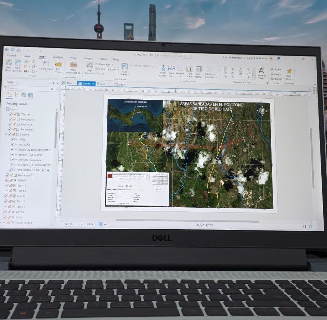The width and height of the screenshot is (327, 320).
Task: Toggle CUENCAS_HIDROGRAFICAS checkbox
Action: click(x=12, y=165)
